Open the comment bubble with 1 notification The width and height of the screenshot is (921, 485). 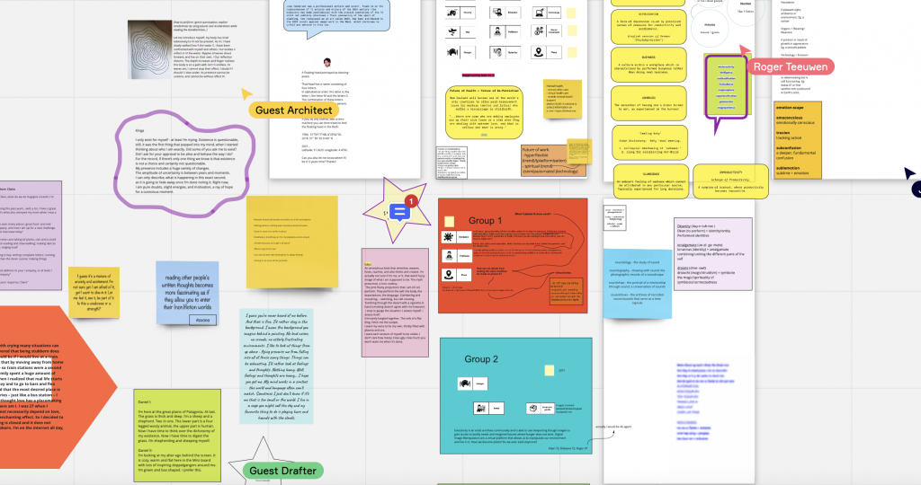401,212
